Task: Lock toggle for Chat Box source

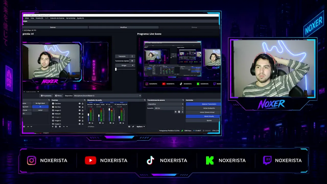Action: click(x=83, y=103)
